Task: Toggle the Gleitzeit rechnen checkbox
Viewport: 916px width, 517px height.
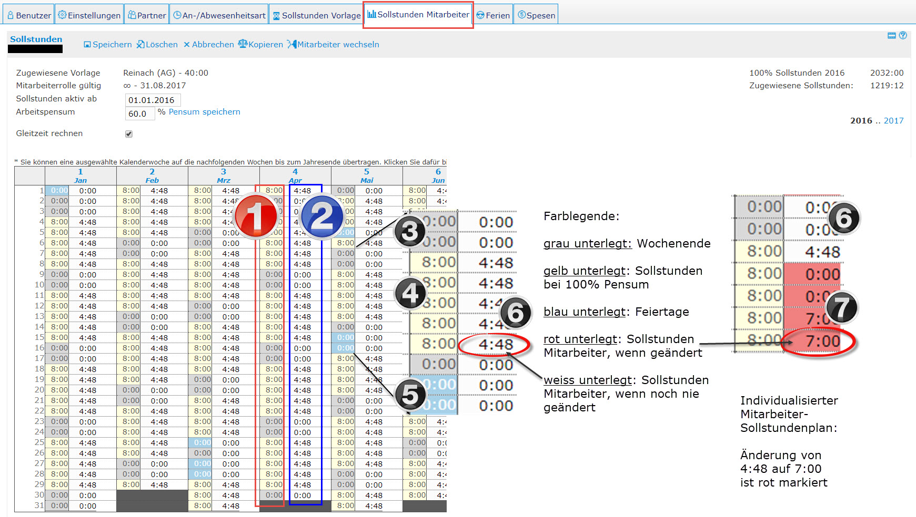Action: pos(129,134)
